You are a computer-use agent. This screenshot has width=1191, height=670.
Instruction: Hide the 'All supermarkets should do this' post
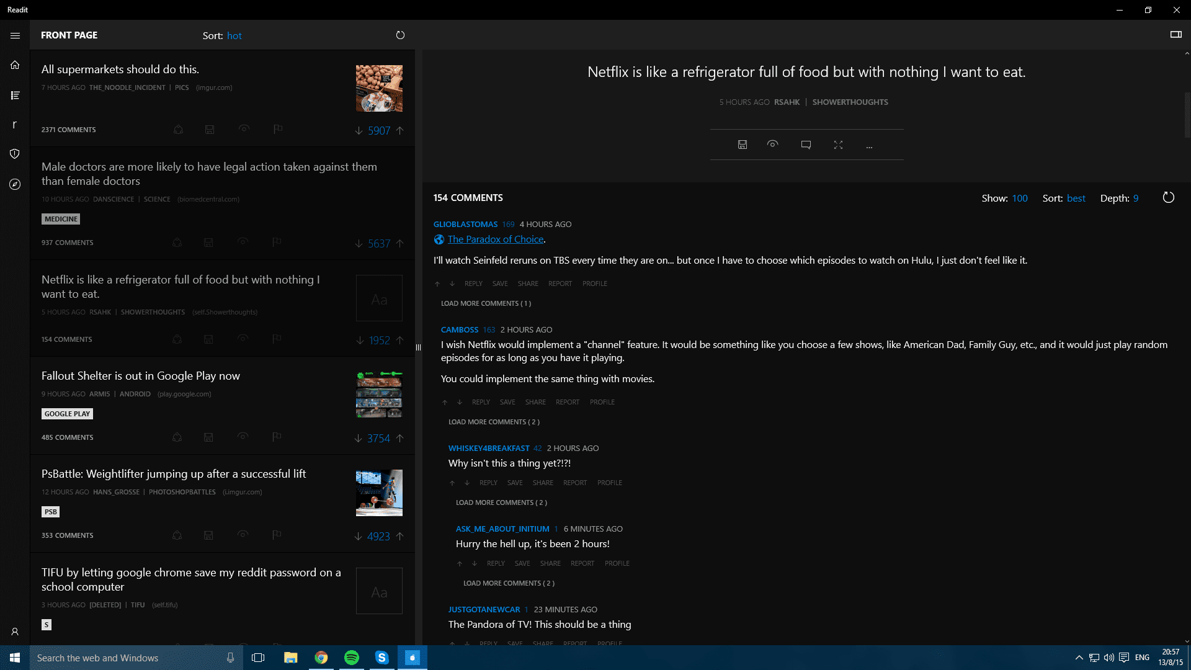coord(244,128)
